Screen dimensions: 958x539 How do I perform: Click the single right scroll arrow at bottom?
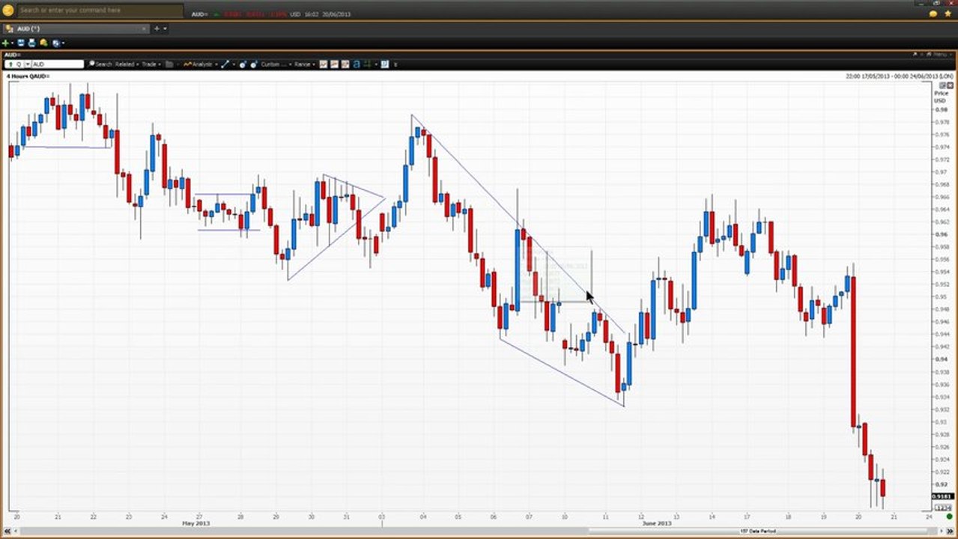(942, 531)
